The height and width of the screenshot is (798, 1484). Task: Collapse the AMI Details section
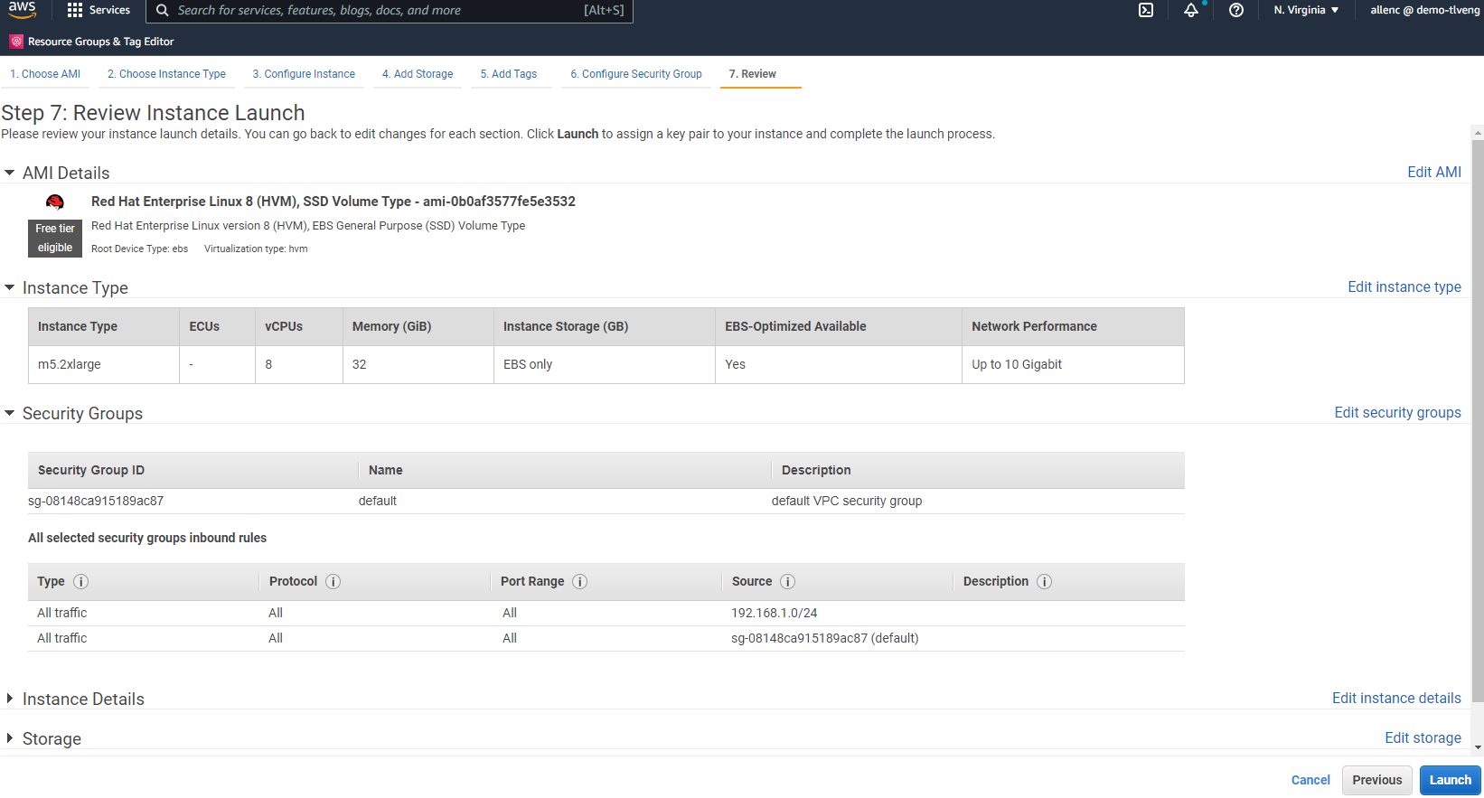click(x=10, y=173)
